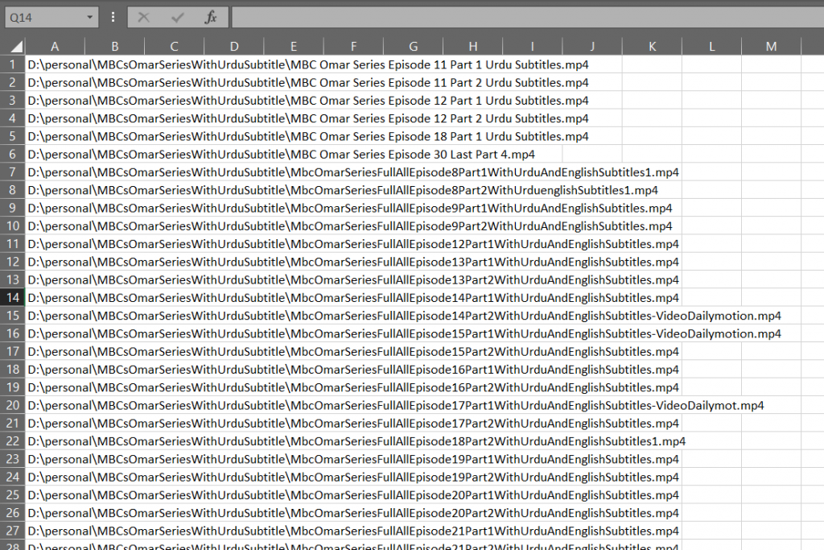Select row 4 header
Viewport: 824px width, 550px height.
12,118
